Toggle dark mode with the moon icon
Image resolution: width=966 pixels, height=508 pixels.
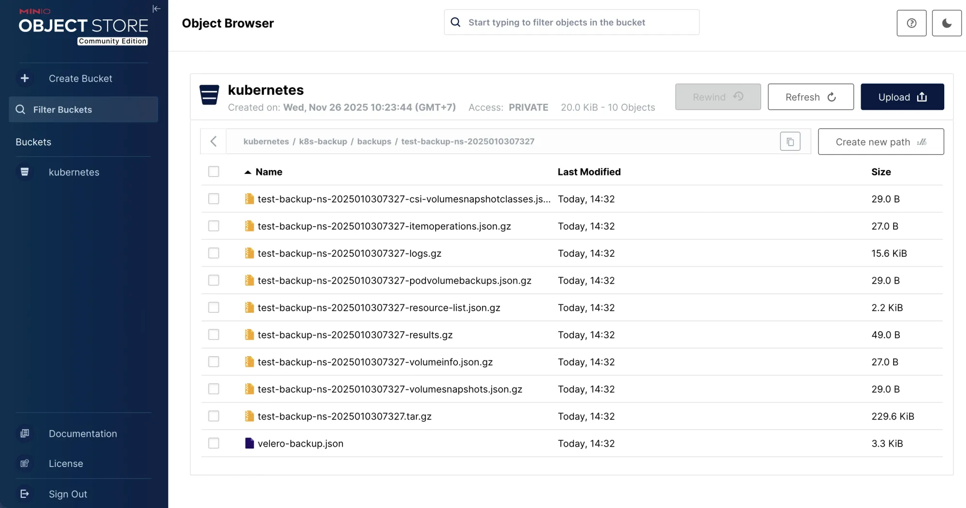(946, 23)
